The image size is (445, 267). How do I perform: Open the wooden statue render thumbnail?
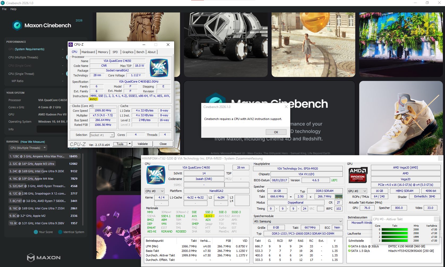coord(138,45)
